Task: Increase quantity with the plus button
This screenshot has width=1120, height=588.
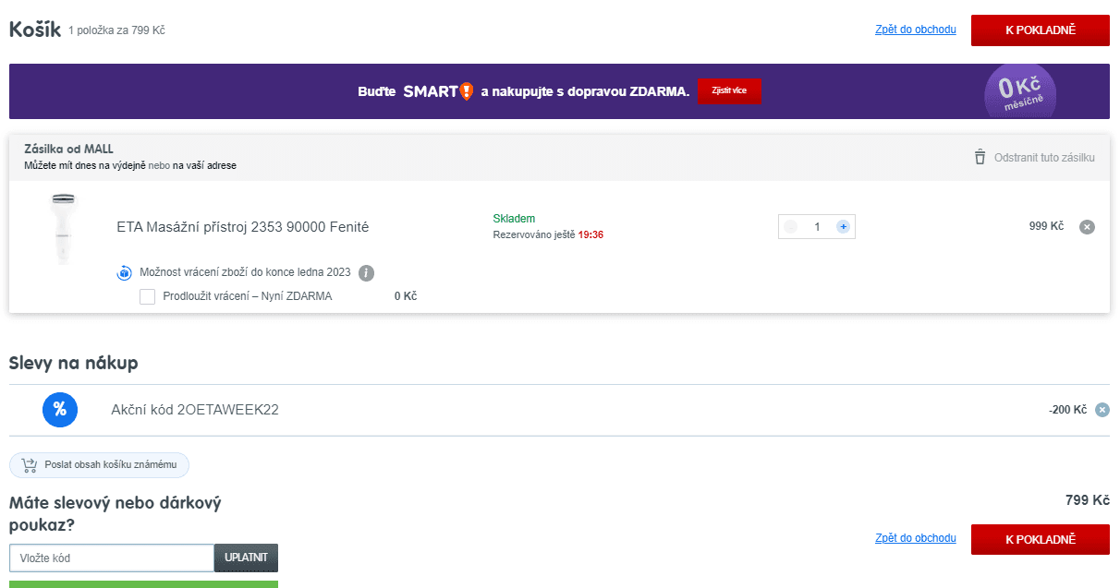Action: click(843, 226)
